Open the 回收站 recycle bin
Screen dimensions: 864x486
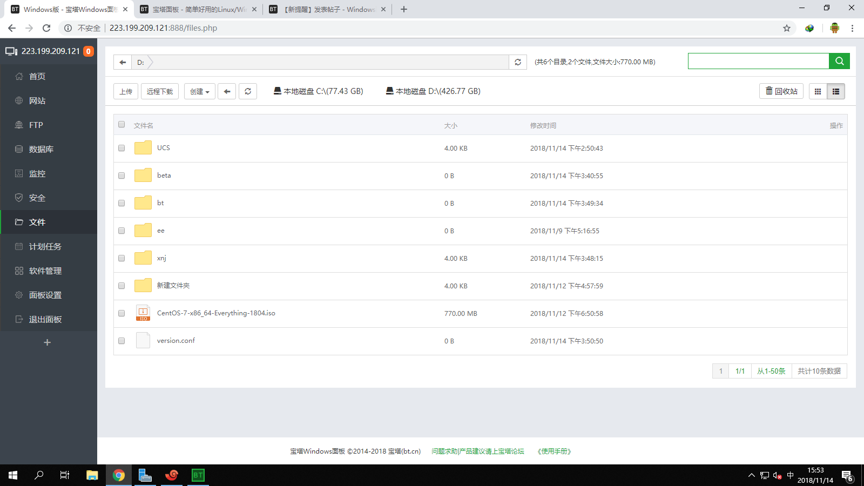pos(781,91)
